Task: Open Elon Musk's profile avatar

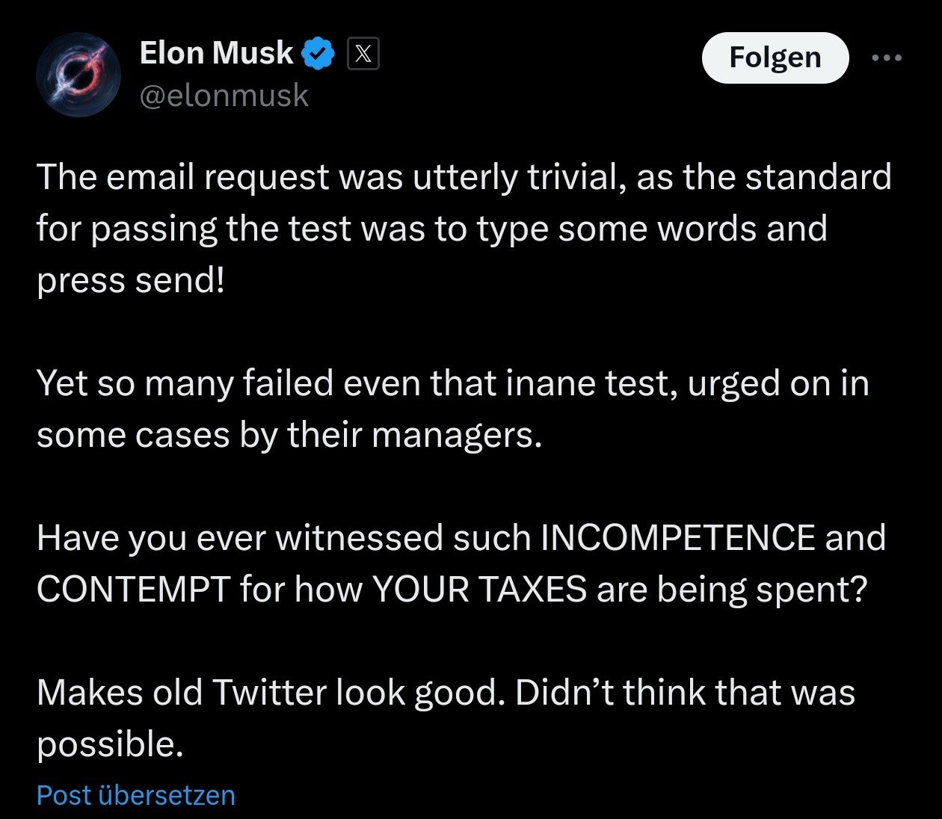Action: pyautogui.click(x=78, y=75)
